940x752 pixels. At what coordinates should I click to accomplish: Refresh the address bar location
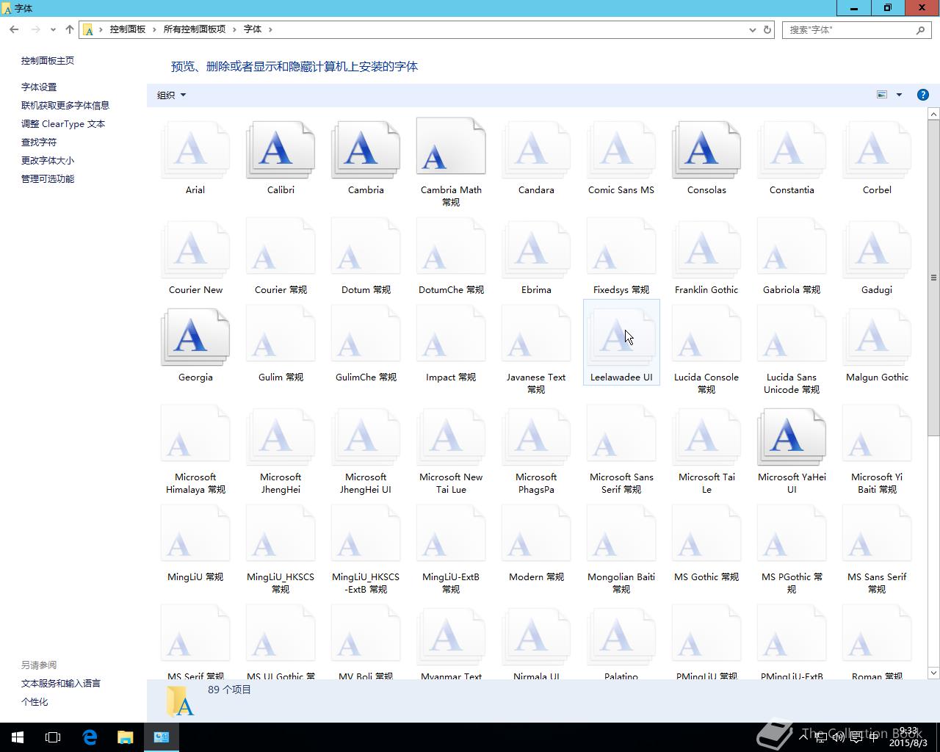pos(767,29)
